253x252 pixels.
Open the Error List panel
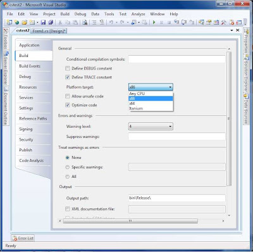click(x=23, y=238)
